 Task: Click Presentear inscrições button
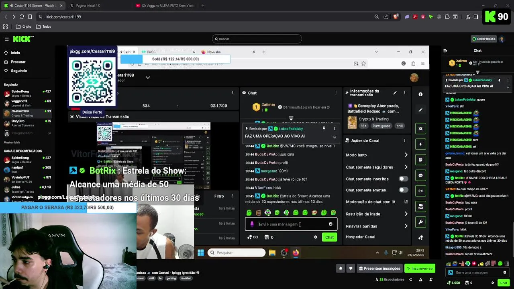(x=379, y=269)
